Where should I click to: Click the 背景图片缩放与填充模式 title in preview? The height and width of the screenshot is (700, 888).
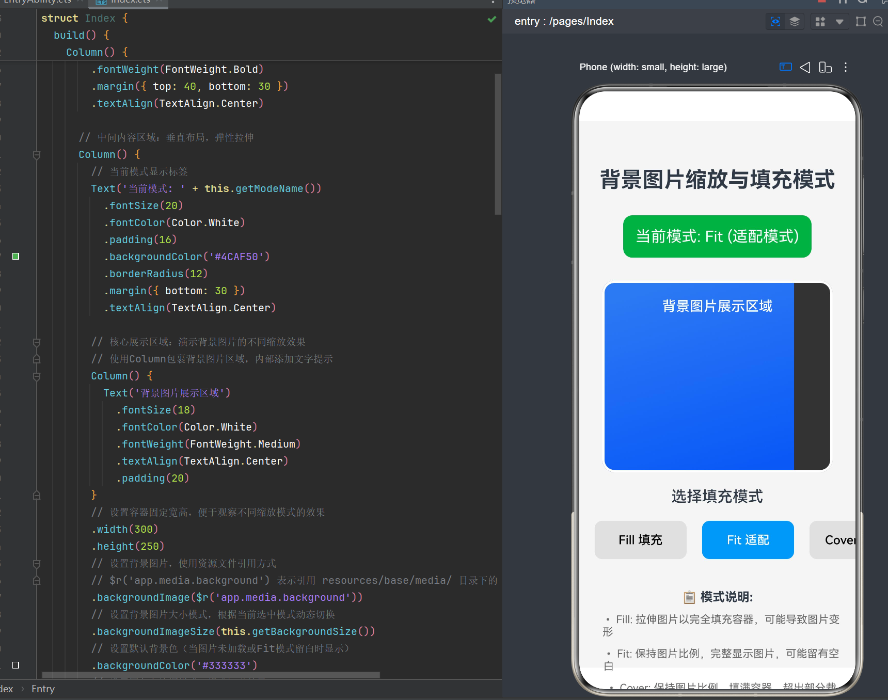click(717, 180)
